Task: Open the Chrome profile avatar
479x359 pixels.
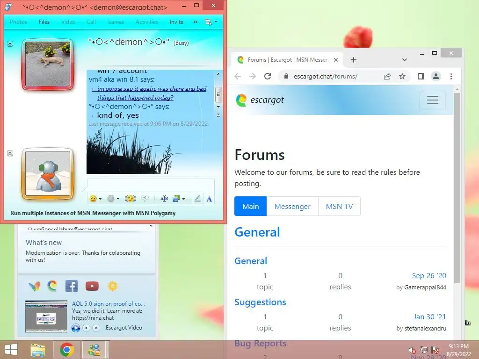Action: 436,76
